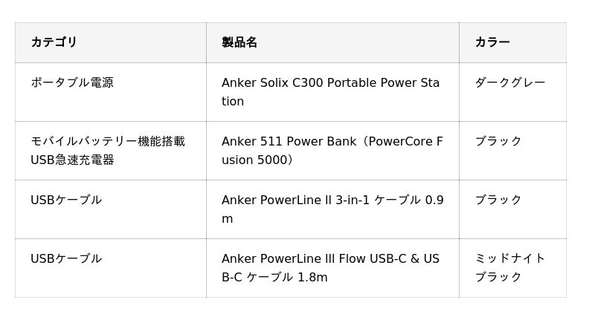Select the ダークグレー color cell
This screenshot has height=320, width=595.
click(509, 82)
